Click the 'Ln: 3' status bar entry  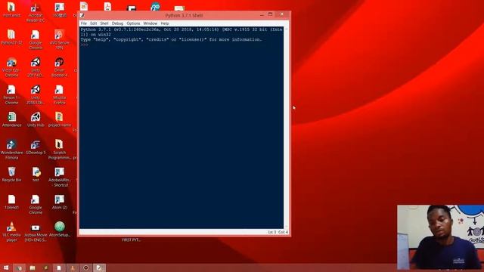(x=272, y=232)
